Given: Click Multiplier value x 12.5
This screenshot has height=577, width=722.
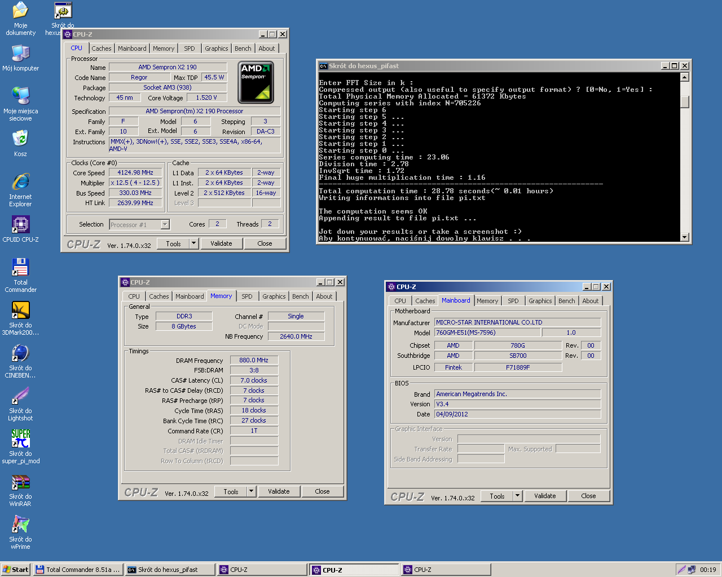Looking at the screenshot, I should pos(135,183).
